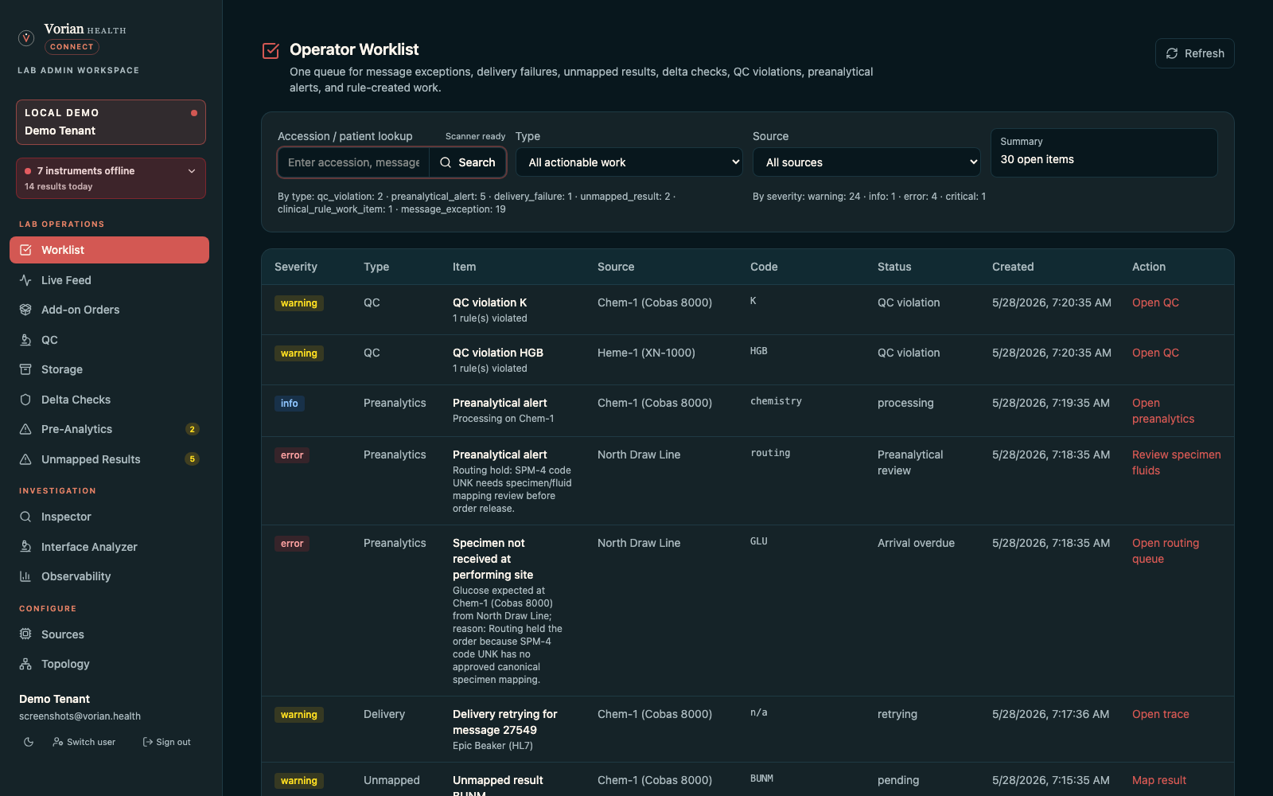This screenshot has width=1273, height=796.
Task: Open the Source dropdown All sources
Action: coord(866,162)
